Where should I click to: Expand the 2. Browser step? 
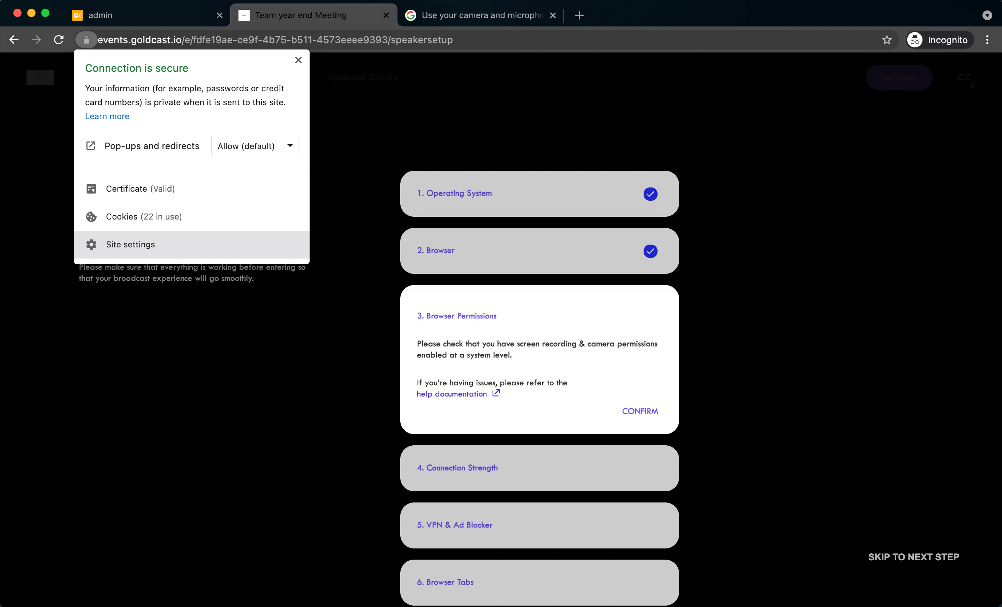point(539,251)
